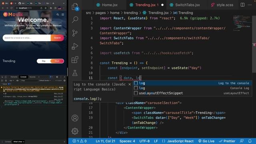Screen dimensions: 256x144
Task: Click the search magnifier on Movix site
Action: click(58, 14)
